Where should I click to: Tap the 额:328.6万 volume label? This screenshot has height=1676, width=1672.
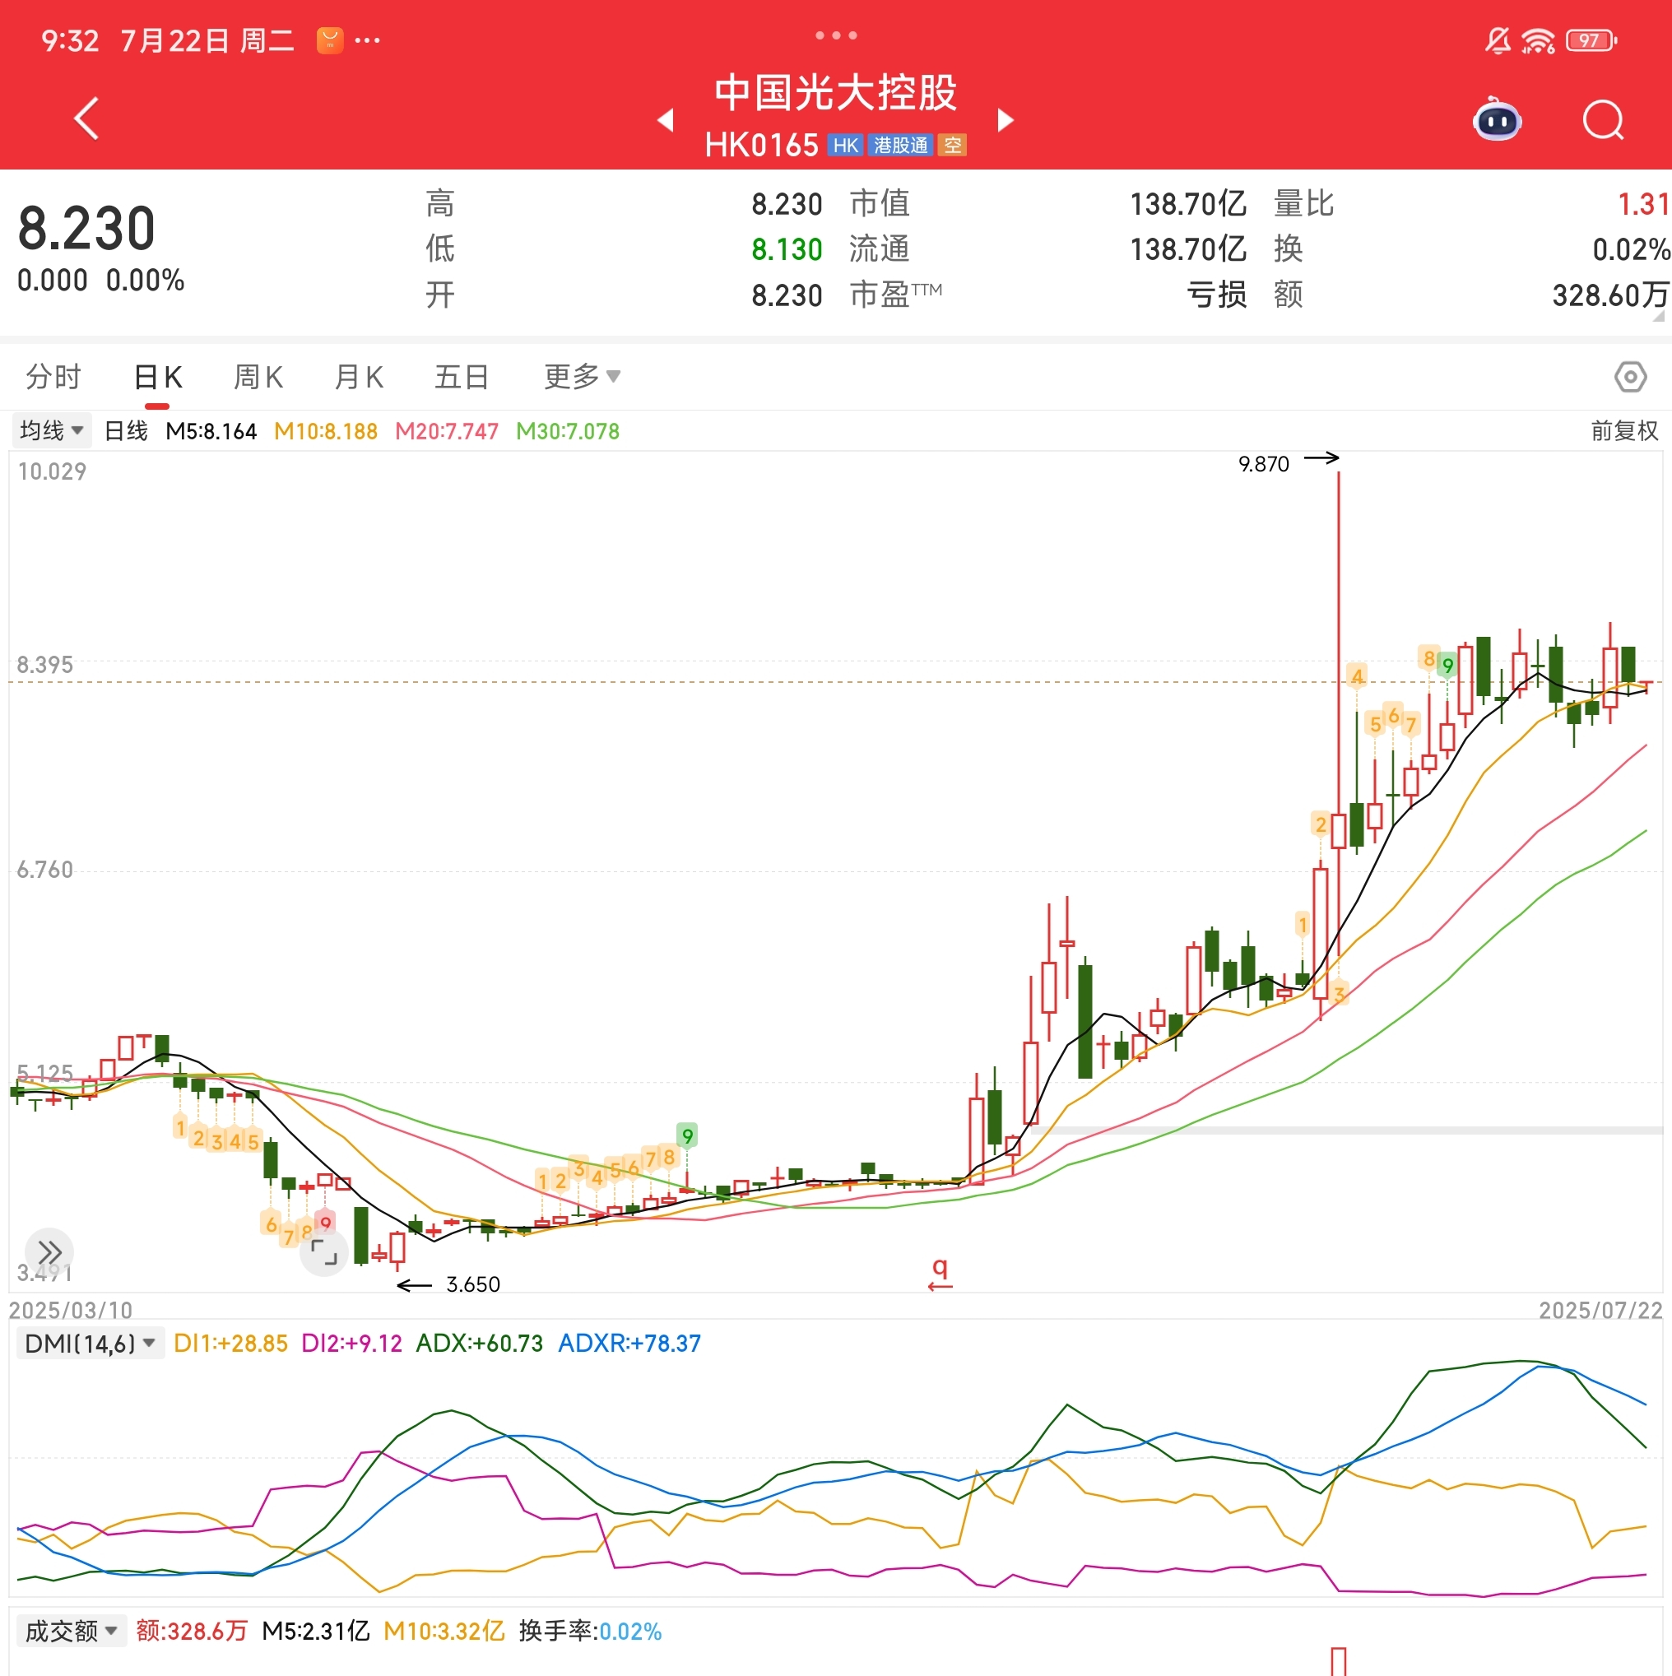point(192,1631)
